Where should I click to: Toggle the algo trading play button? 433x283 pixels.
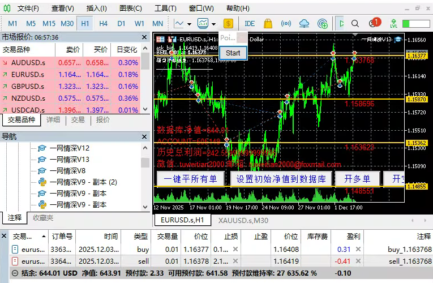341,23
